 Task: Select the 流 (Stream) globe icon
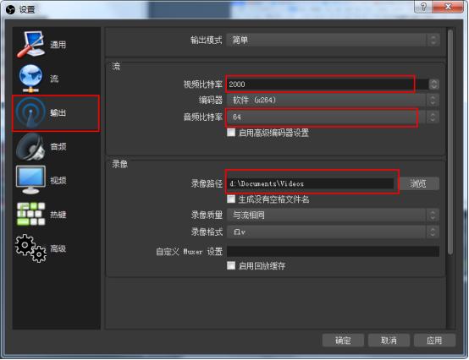30,79
